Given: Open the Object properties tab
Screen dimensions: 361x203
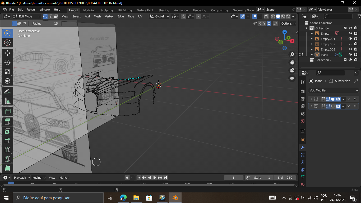Looking at the screenshot, I should click(x=303, y=140).
